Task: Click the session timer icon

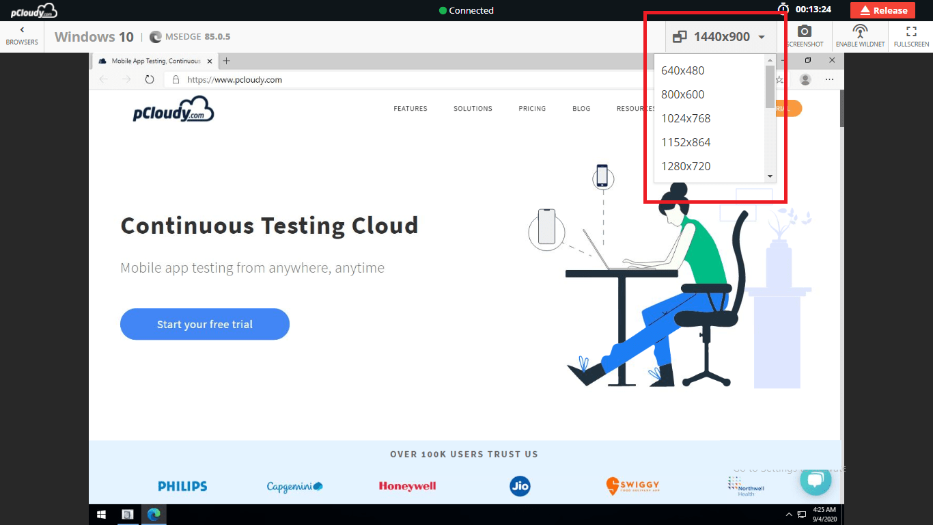Action: [x=783, y=9]
